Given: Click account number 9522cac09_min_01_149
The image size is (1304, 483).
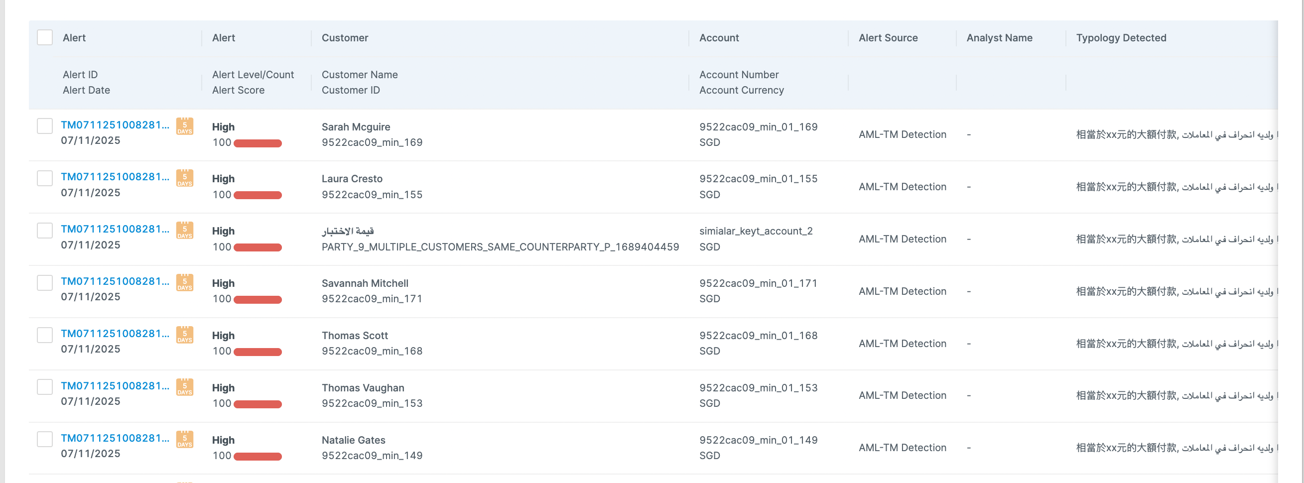Looking at the screenshot, I should 758,441.
